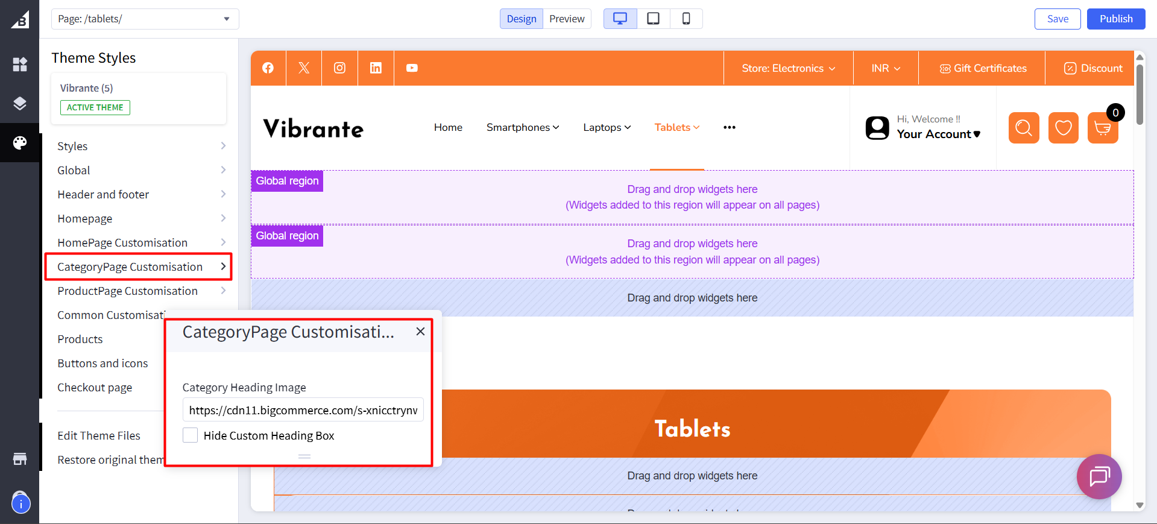Screen dimensions: 1157x524
Task: Click the account avatar icon
Action: pyautogui.click(x=877, y=128)
